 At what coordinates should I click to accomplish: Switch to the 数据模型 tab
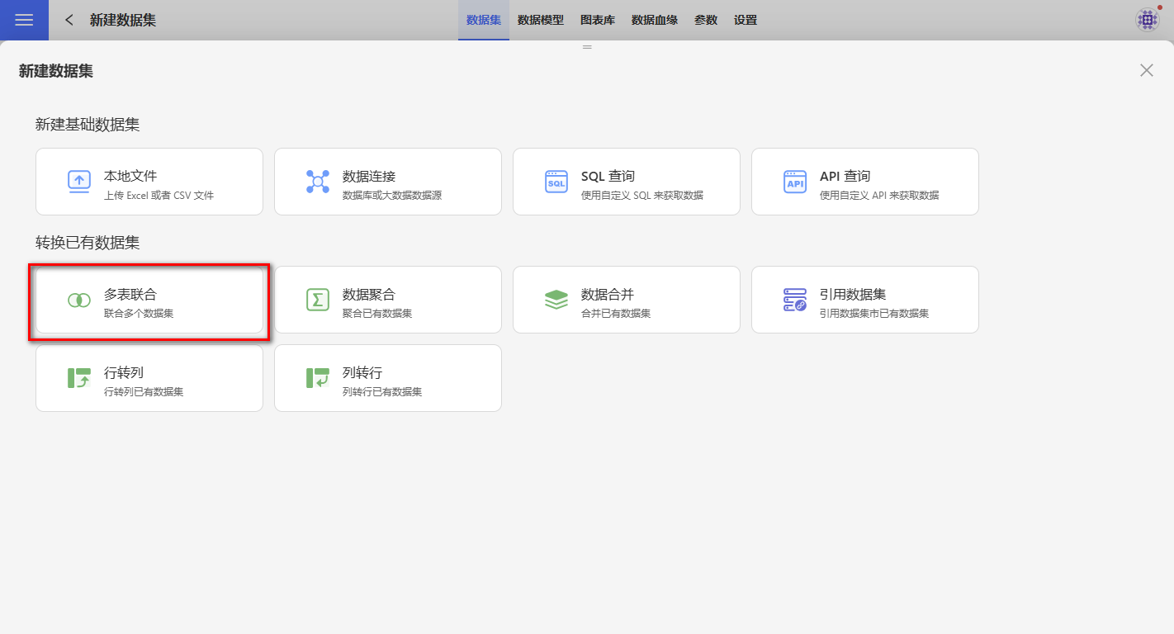[x=541, y=20]
